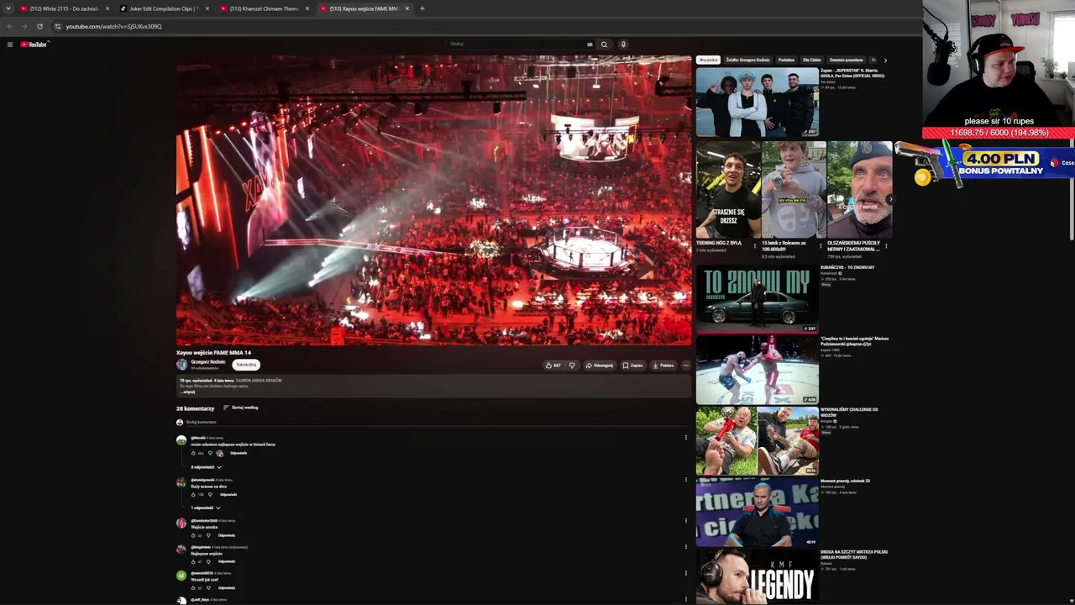Open Grzegorz Koźmic channel name link

pyautogui.click(x=208, y=362)
